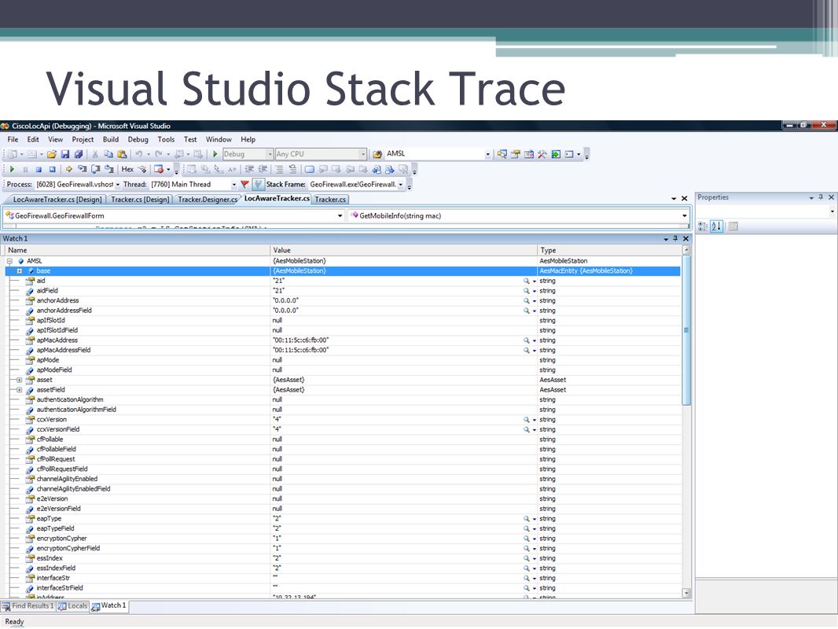Close the Watch 1 panel
This screenshot has height=629, width=838.
pyautogui.click(x=685, y=238)
